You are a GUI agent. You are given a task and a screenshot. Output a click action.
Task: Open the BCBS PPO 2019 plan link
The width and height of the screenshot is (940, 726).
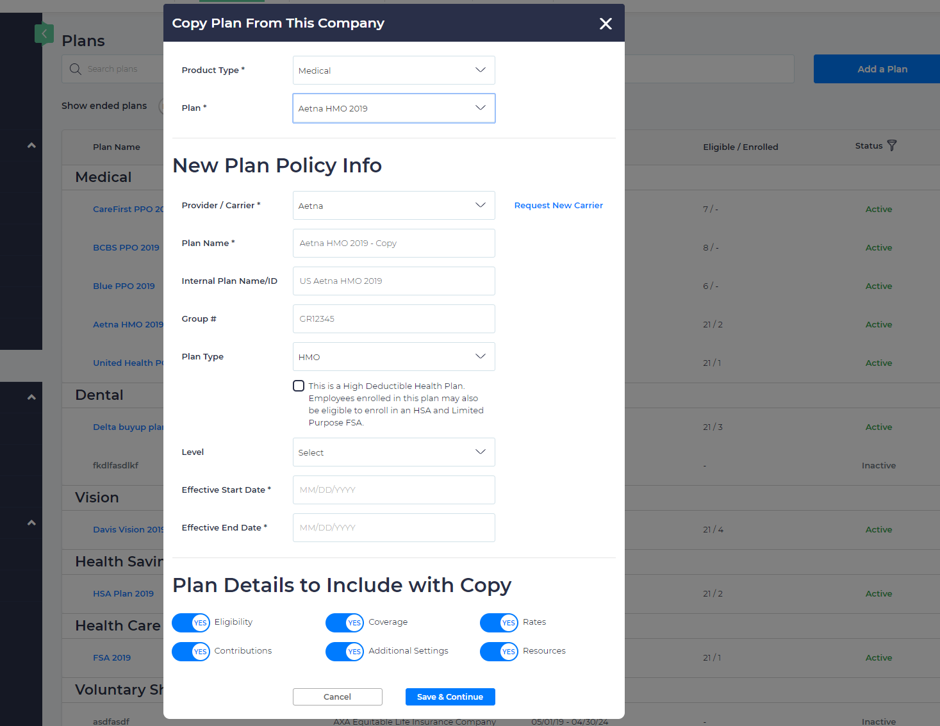coord(126,247)
